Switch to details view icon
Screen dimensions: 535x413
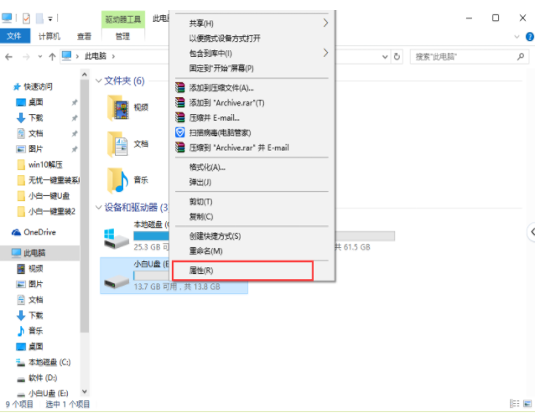pos(514,404)
